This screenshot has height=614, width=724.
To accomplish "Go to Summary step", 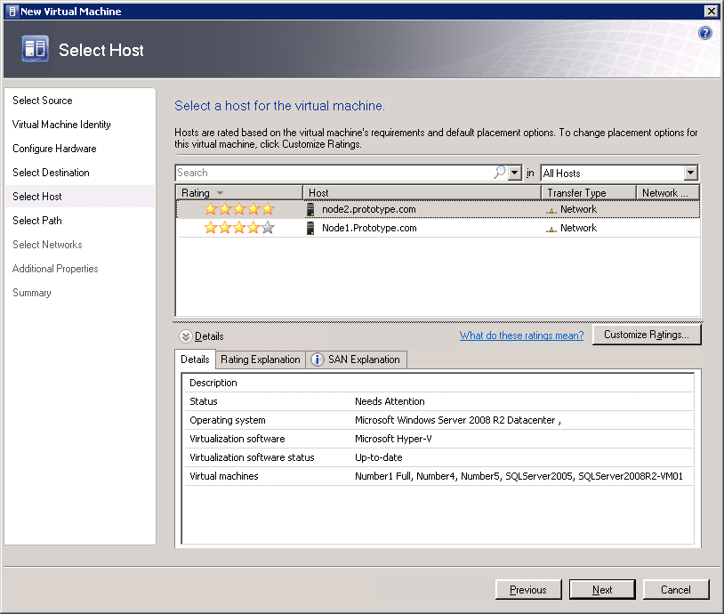I will (x=32, y=293).
